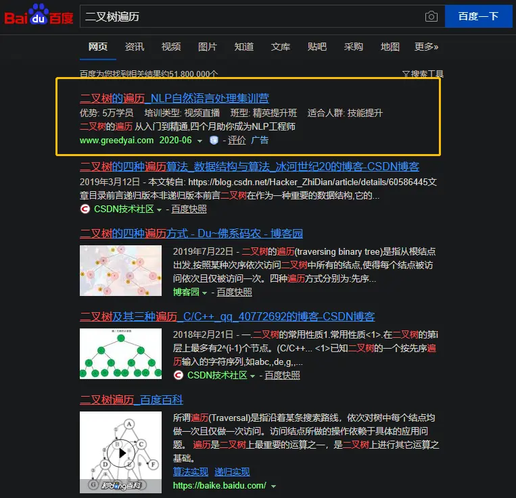Open 二叉树及其三种遍历 C/C++ result
516x498 pixels.
pos(227,316)
